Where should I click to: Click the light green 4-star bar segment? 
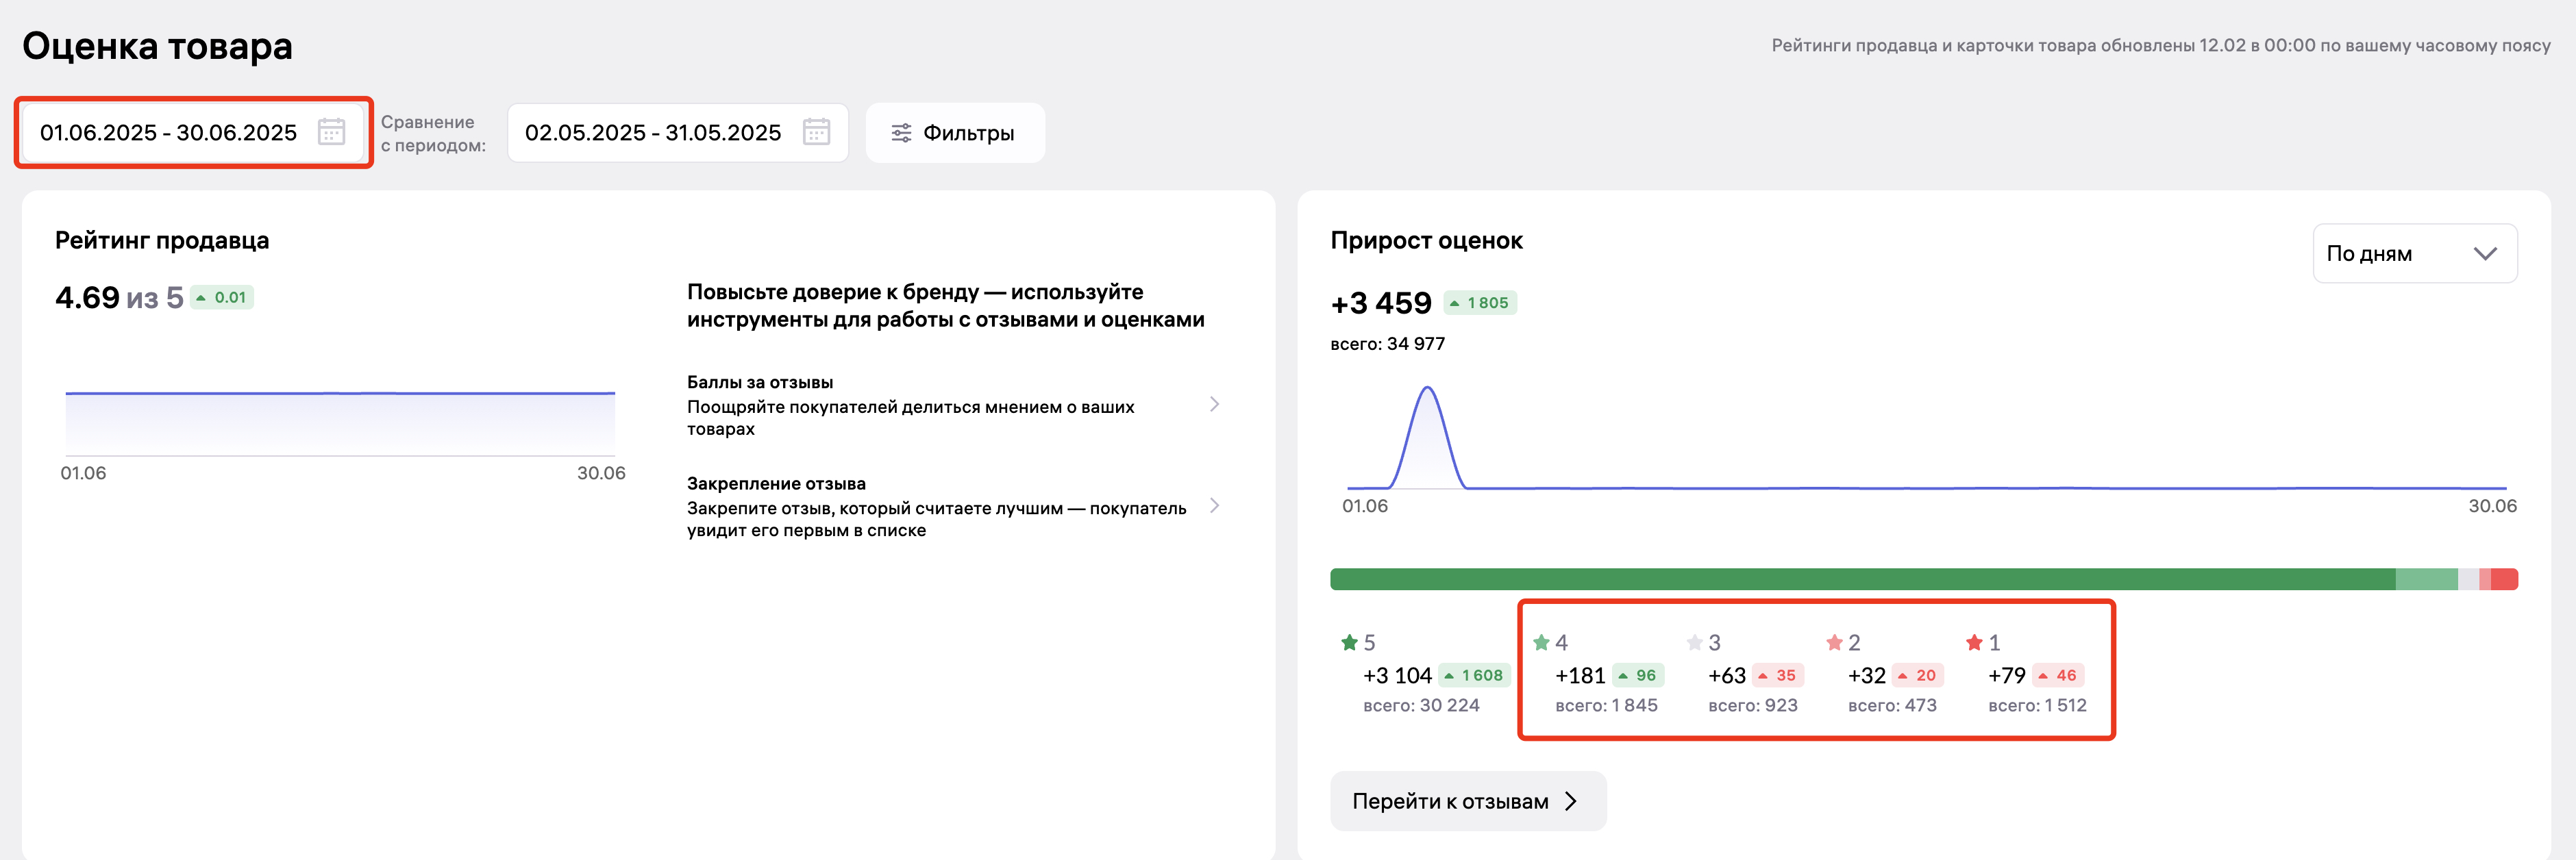coord(2426,579)
